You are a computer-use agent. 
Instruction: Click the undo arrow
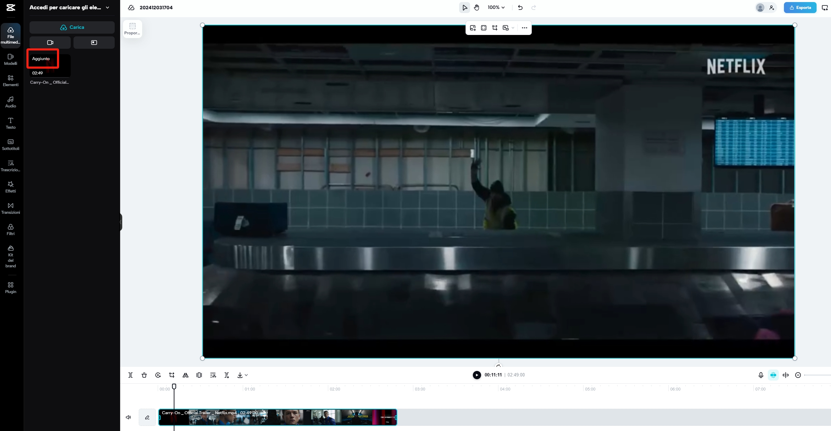tap(520, 8)
